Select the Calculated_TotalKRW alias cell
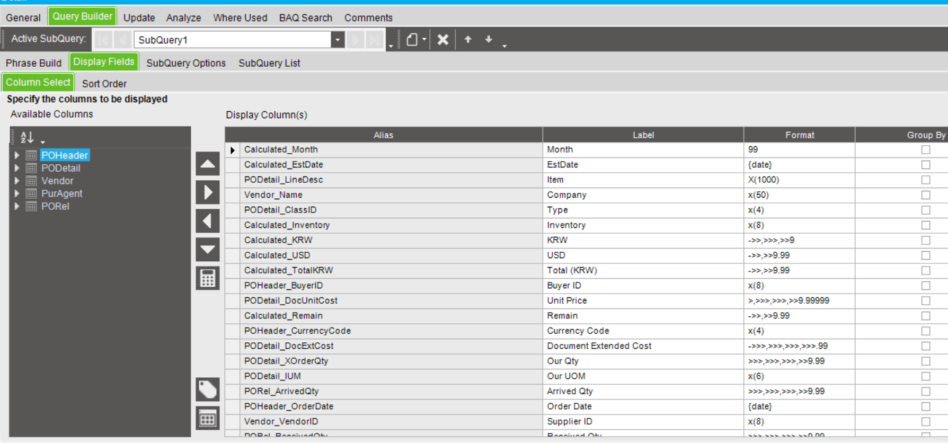The height and width of the screenshot is (443, 948). [392, 270]
